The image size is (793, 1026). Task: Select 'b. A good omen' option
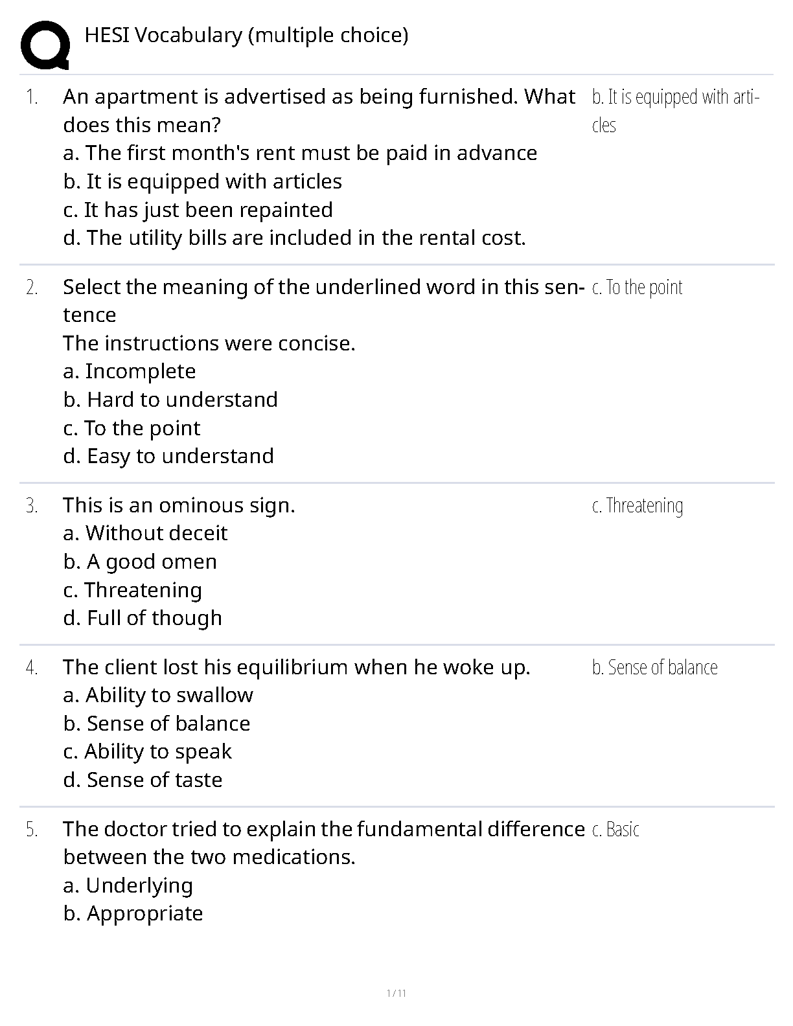click(140, 562)
